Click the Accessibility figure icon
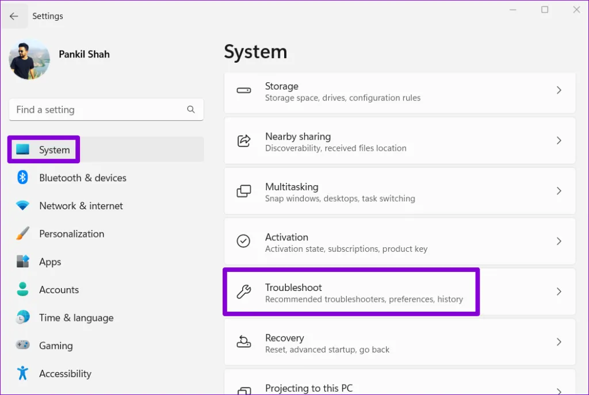The image size is (589, 395). click(x=22, y=374)
